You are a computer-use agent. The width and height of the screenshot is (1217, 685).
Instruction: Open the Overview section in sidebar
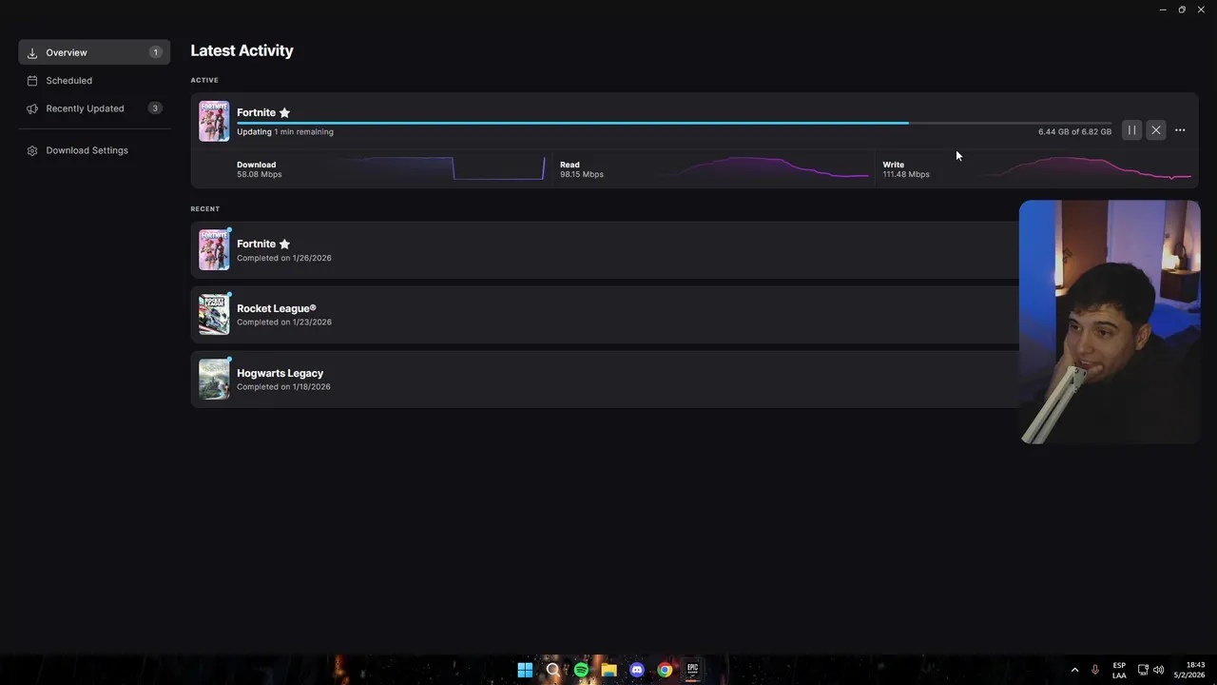[94, 52]
